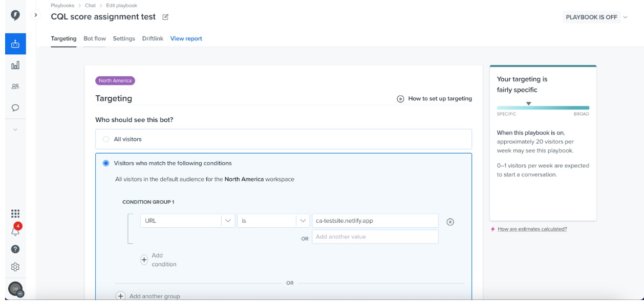Edit playbook name with pencil icon
The image size is (644, 302).
(x=165, y=17)
